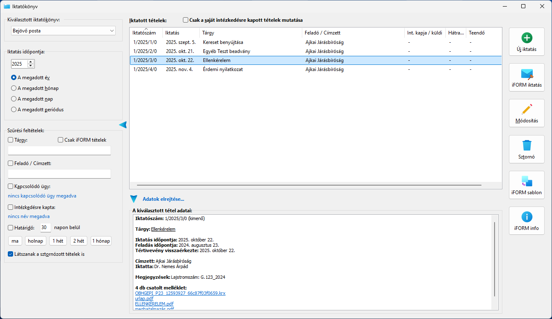
Task: Sort by Iktatószám column header
Action: point(144,33)
